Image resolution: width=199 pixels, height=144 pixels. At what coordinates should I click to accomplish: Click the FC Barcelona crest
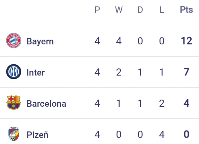tap(14, 103)
